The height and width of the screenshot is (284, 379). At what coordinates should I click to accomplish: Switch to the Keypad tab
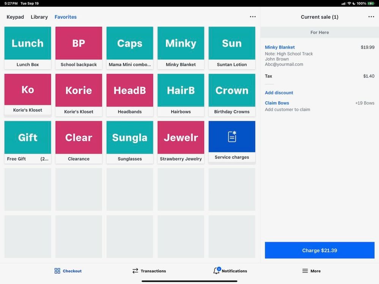pos(15,17)
